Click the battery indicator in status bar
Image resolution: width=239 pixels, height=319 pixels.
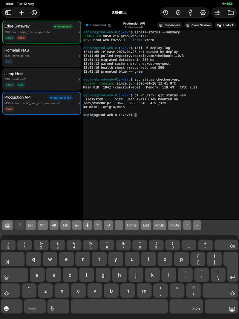(x=230, y=4)
